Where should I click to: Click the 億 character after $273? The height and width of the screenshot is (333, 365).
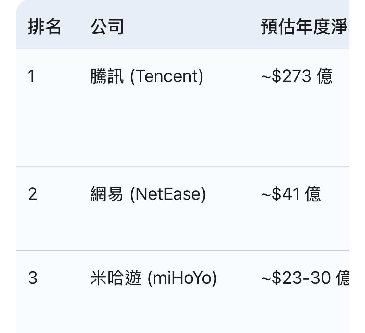[x=324, y=77]
